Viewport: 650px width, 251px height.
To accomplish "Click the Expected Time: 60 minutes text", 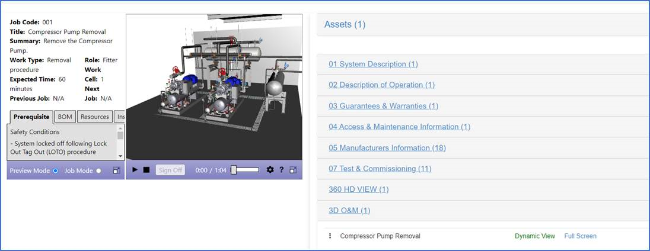I will (x=38, y=84).
